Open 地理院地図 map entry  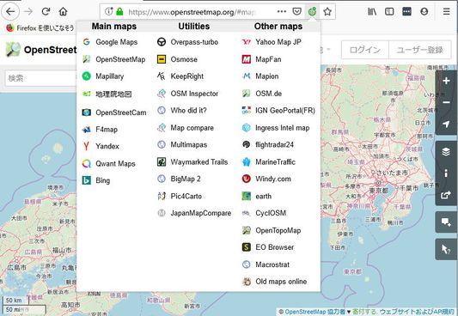pos(107,94)
